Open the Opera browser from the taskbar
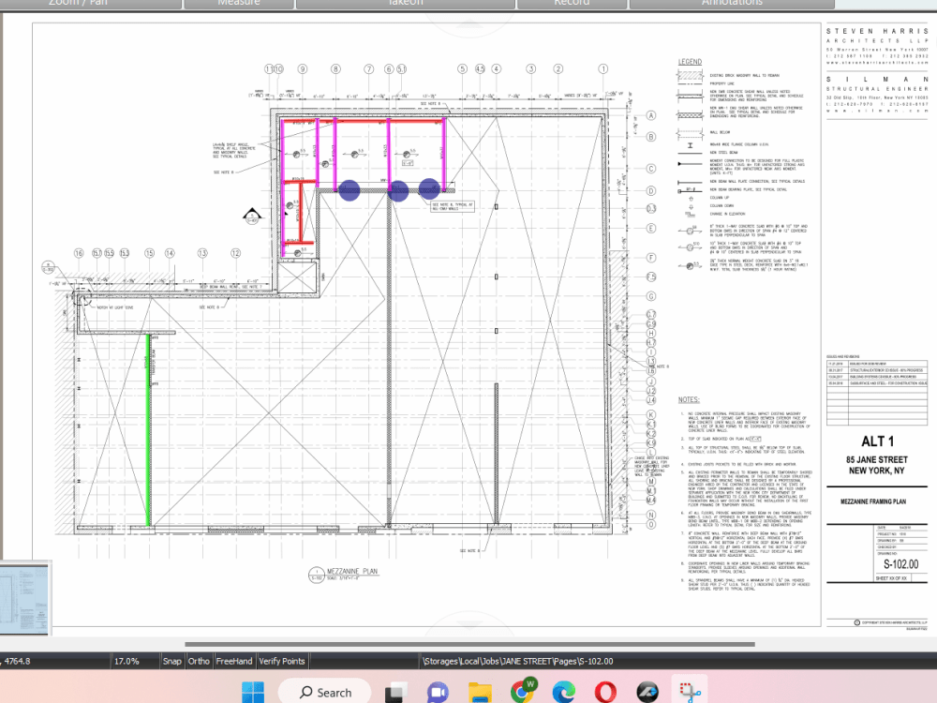937x703 pixels. 605,693
